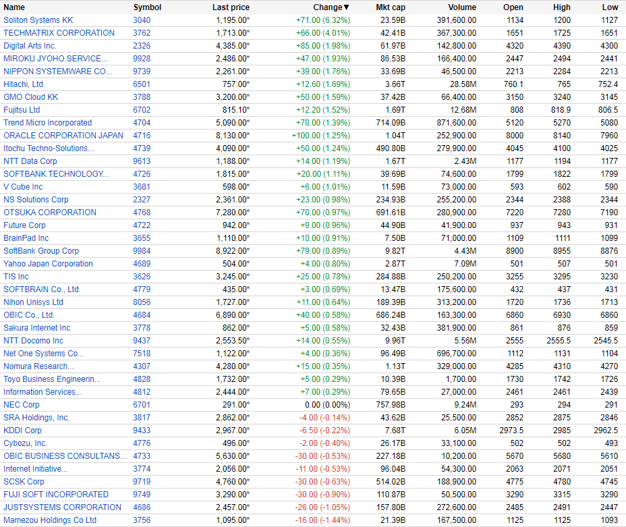Select the -16.00 (-1.44%) change value
This screenshot has width=626, height=527.
[x=322, y=520]
